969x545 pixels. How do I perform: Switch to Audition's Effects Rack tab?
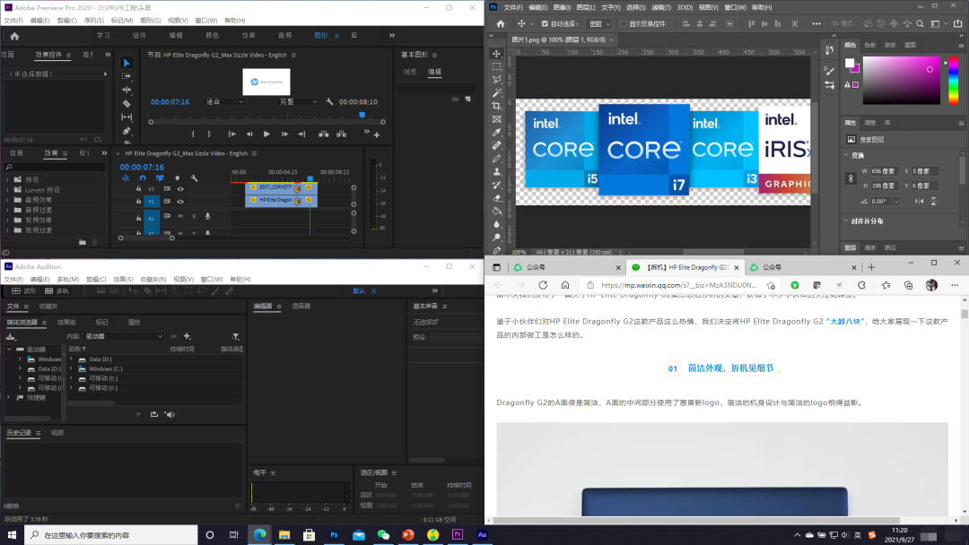[x=66, y=322]
